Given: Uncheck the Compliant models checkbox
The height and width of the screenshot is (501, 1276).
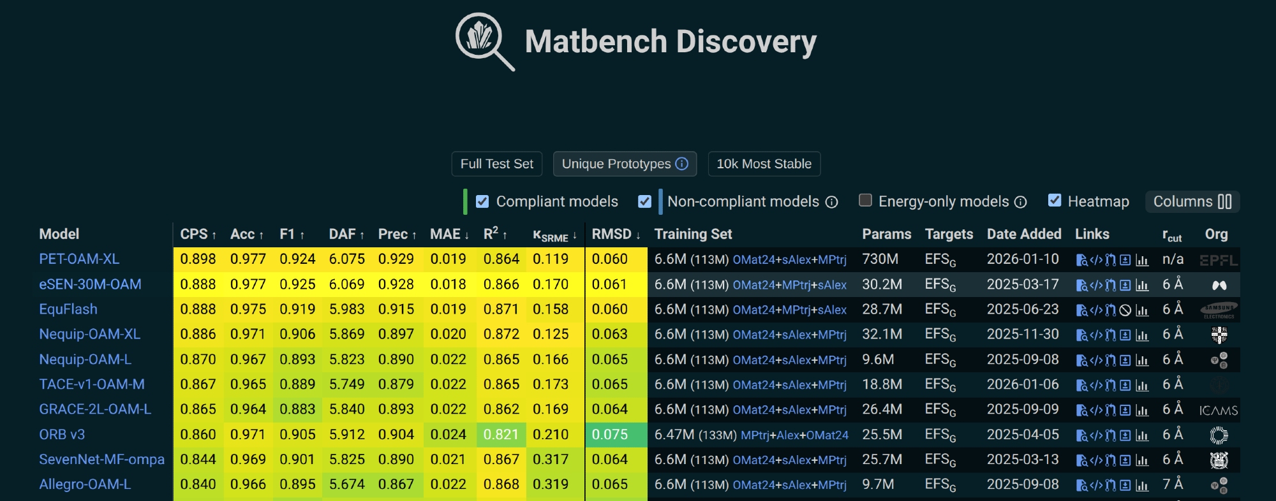Looking at the screenshot, I should coord(482,201).
